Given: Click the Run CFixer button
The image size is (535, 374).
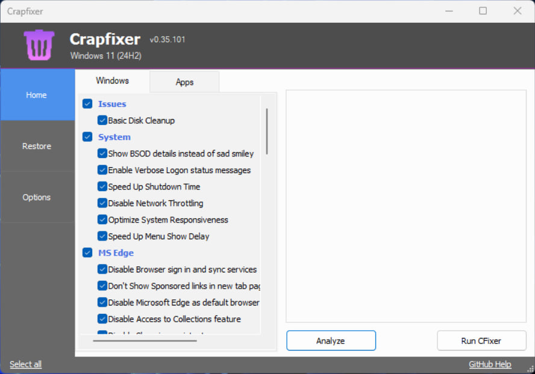Looking at the screenshot, I should coord(481,340).
